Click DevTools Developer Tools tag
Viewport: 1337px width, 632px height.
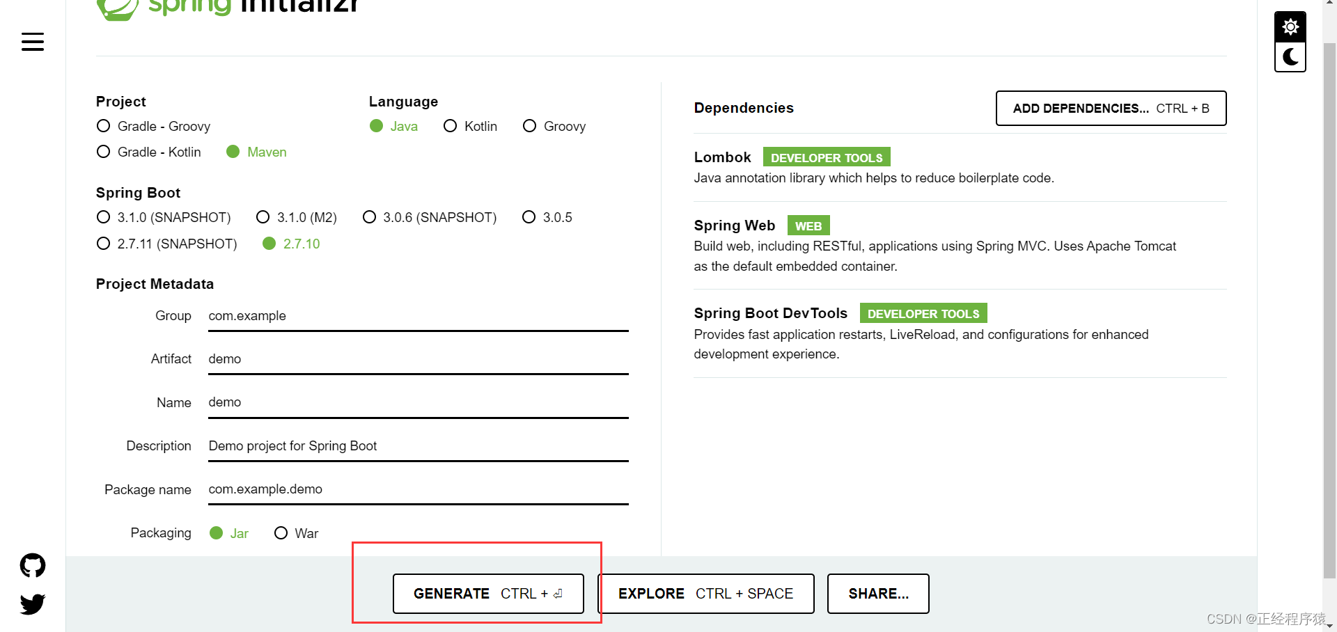(923, 313)
